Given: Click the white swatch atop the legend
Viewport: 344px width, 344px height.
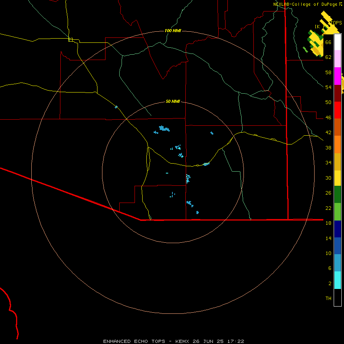Looking at the screenshot, I should 338,42.
